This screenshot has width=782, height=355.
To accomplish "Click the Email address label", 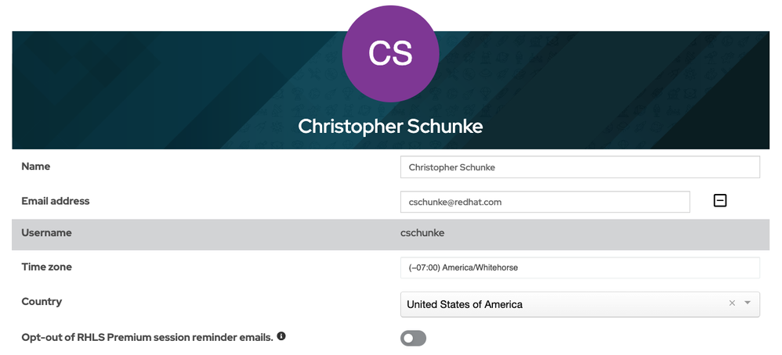I will tap(56, 201).
